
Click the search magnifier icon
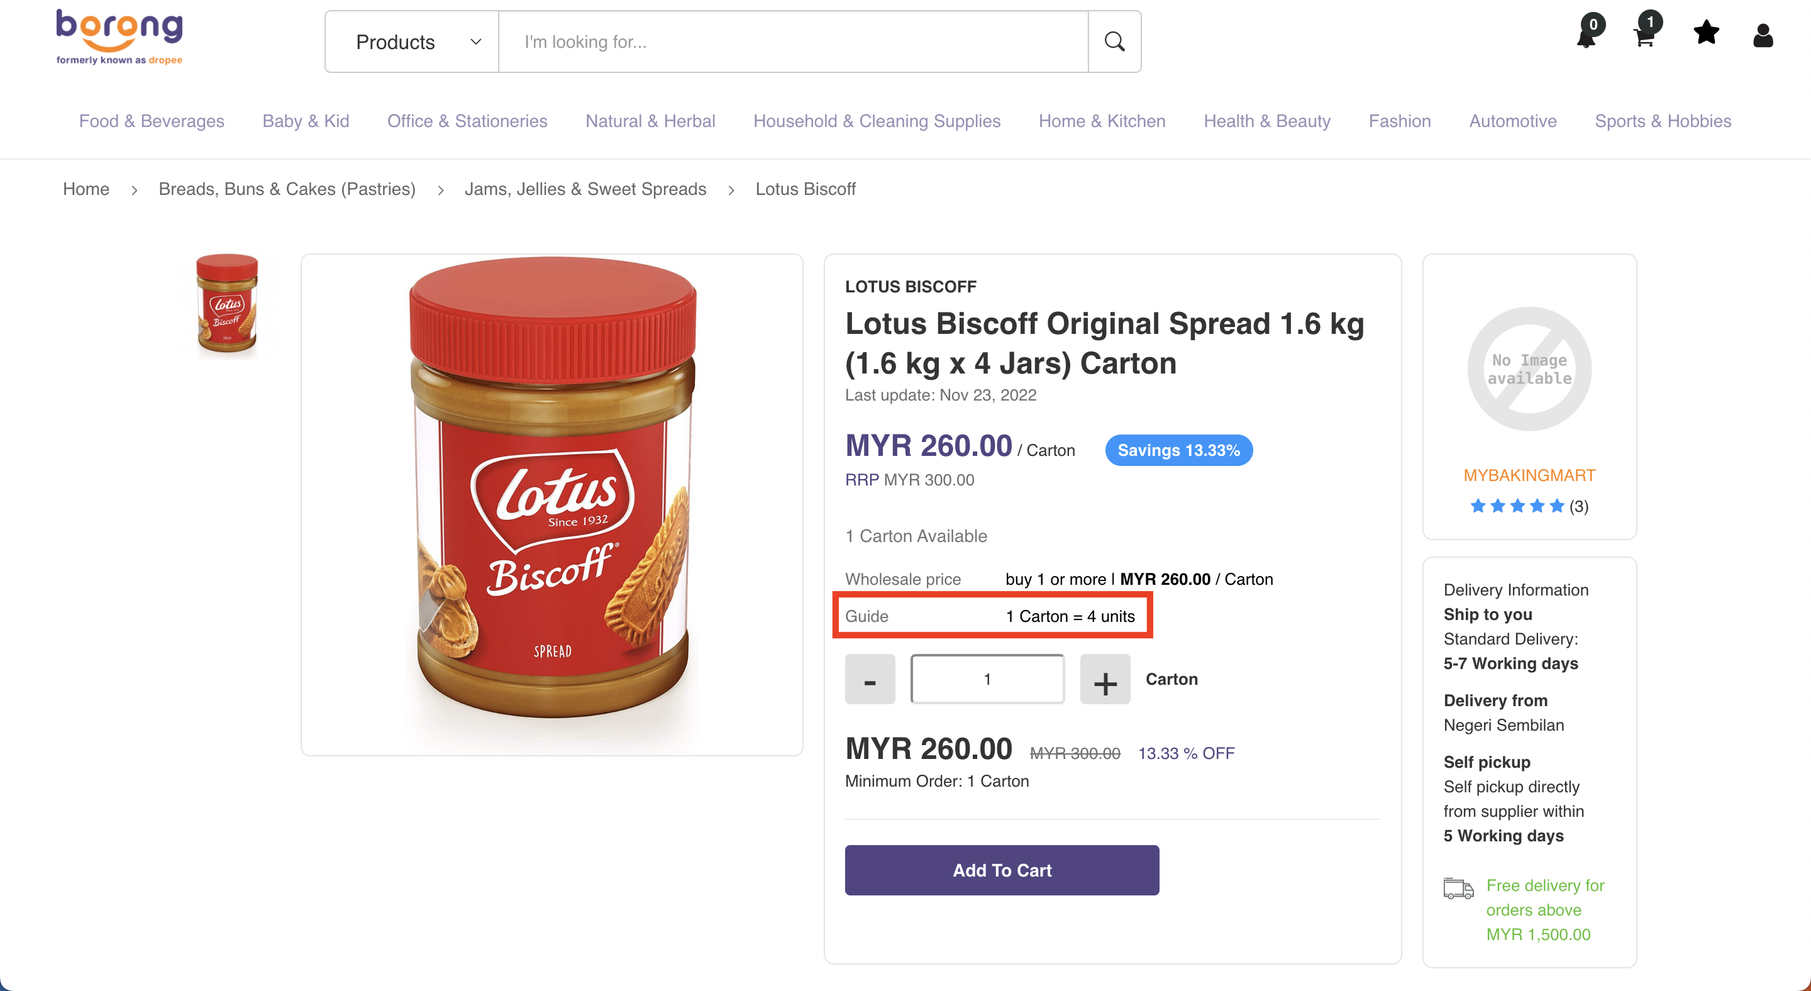(x=1114, y=42)
